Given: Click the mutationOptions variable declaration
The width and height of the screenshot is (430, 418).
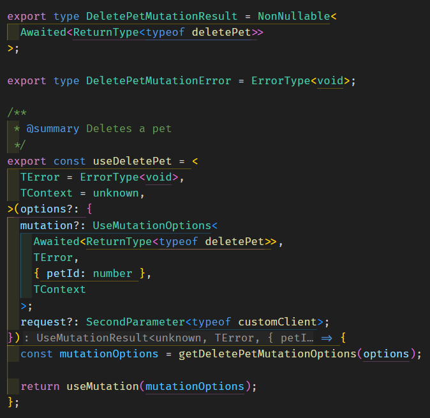Looking at the screenshot, I should 109,354.
